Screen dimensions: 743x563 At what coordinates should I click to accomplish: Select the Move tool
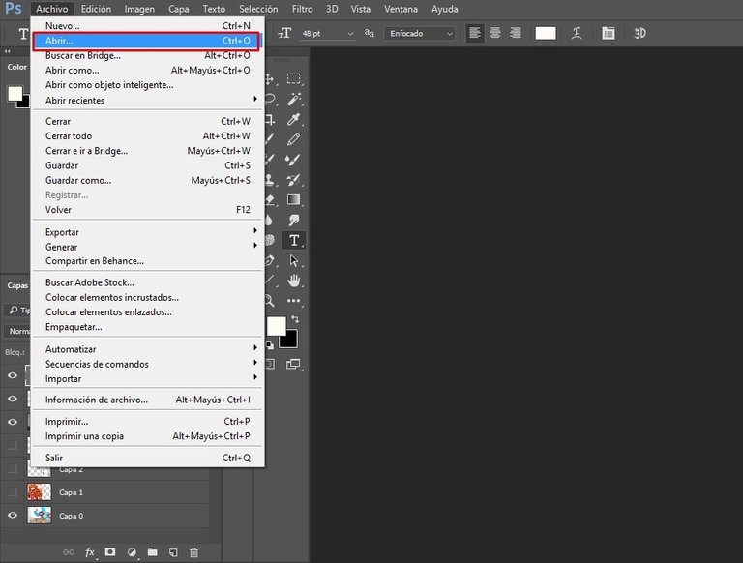[270, 79]
